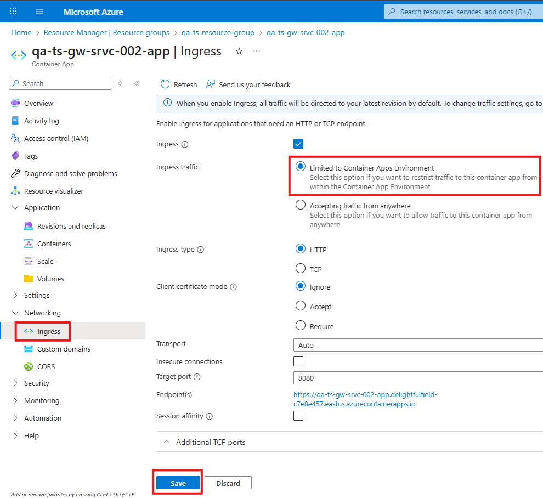Click the CORS globe icon

coord(29,367)
